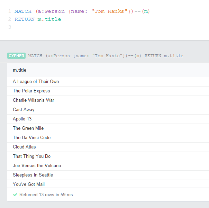Select the "That Thing You Do" row
The height and width of the screenshot is (208, 209).
[x=32, y=156]
